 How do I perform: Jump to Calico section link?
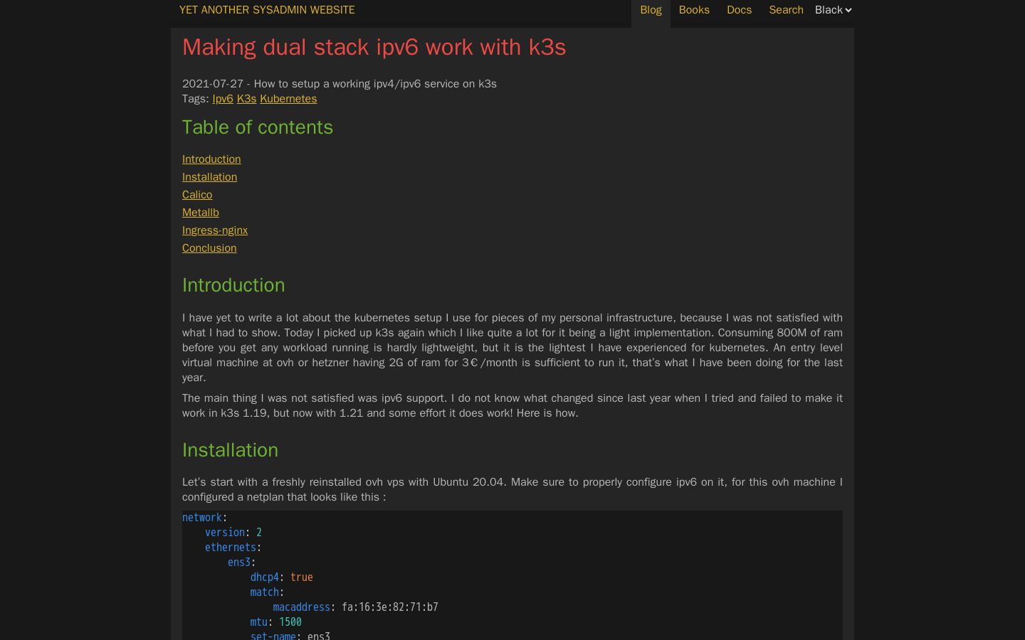tap(197, 195)
